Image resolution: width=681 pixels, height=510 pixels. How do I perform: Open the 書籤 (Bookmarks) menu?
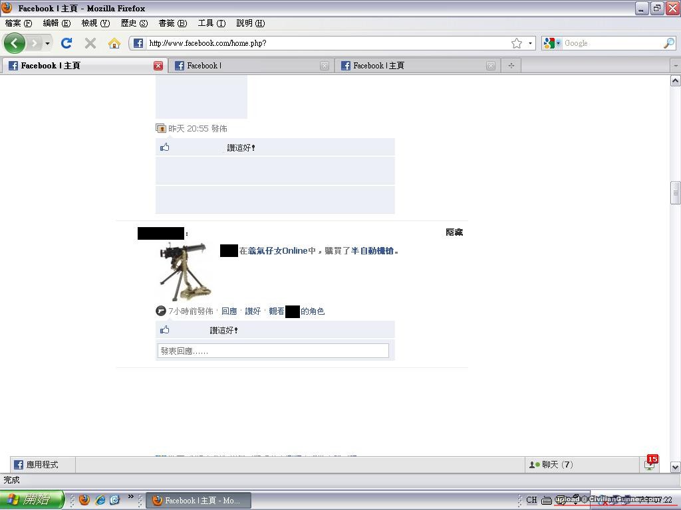click(172, 23)
